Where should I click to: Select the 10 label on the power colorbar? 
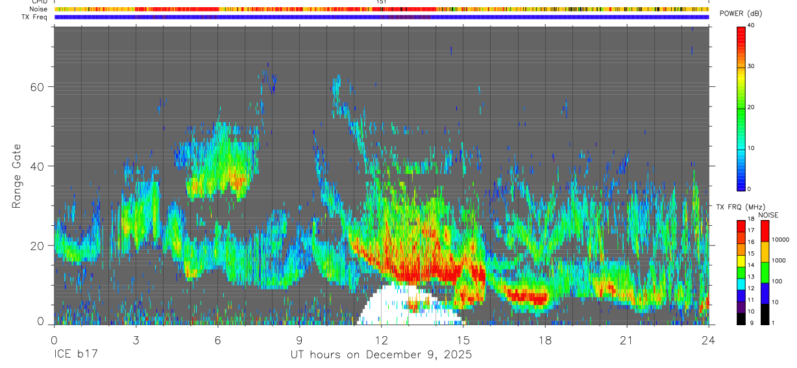(x=752, y=148)
